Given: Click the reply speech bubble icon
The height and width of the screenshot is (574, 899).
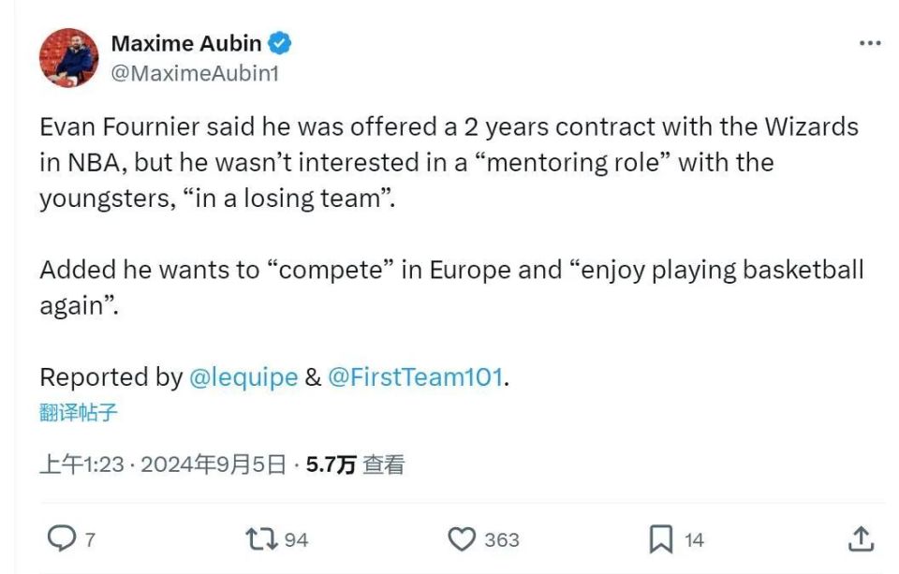Looking at the screenshot, I should coord(61,538).
